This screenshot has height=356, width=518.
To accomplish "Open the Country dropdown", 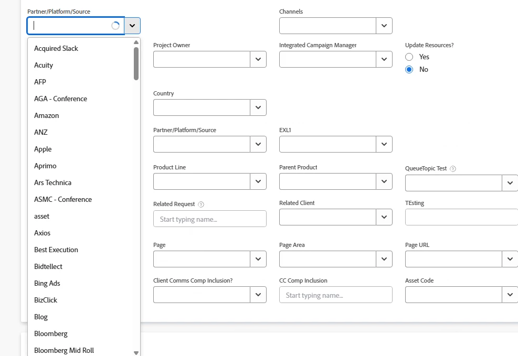I will pos(258,107).
